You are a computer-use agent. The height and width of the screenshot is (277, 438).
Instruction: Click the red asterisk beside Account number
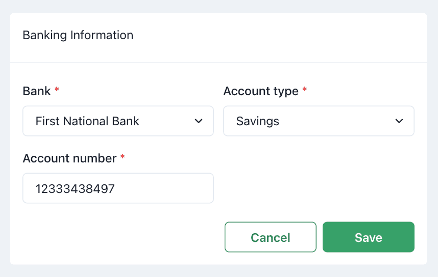pyautogui.click(x=123, y=158)
